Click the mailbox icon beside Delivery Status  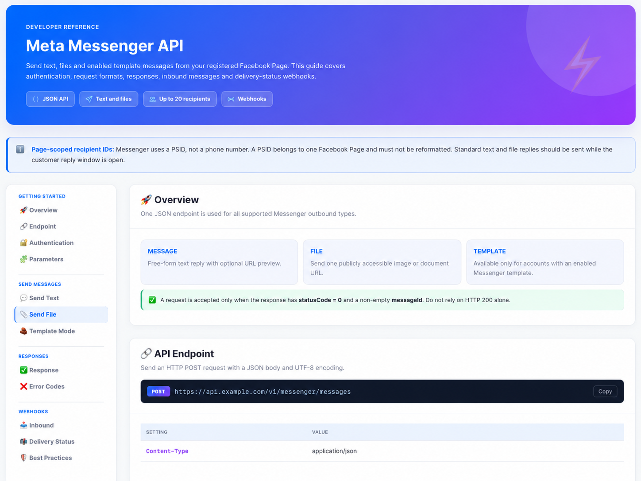[23, 442]
